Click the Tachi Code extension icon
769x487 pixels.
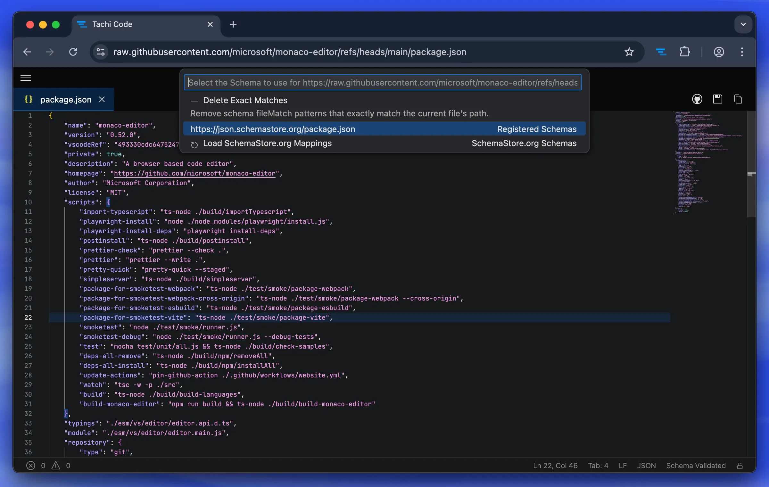(x=661, y=52)
